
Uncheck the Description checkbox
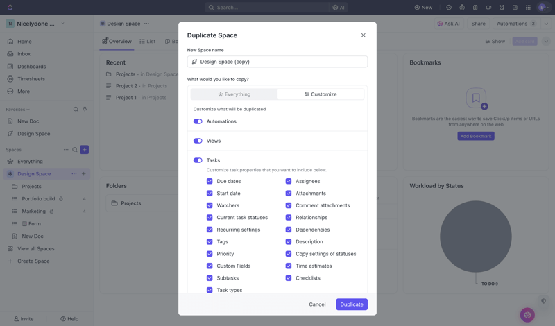point(289,242)
